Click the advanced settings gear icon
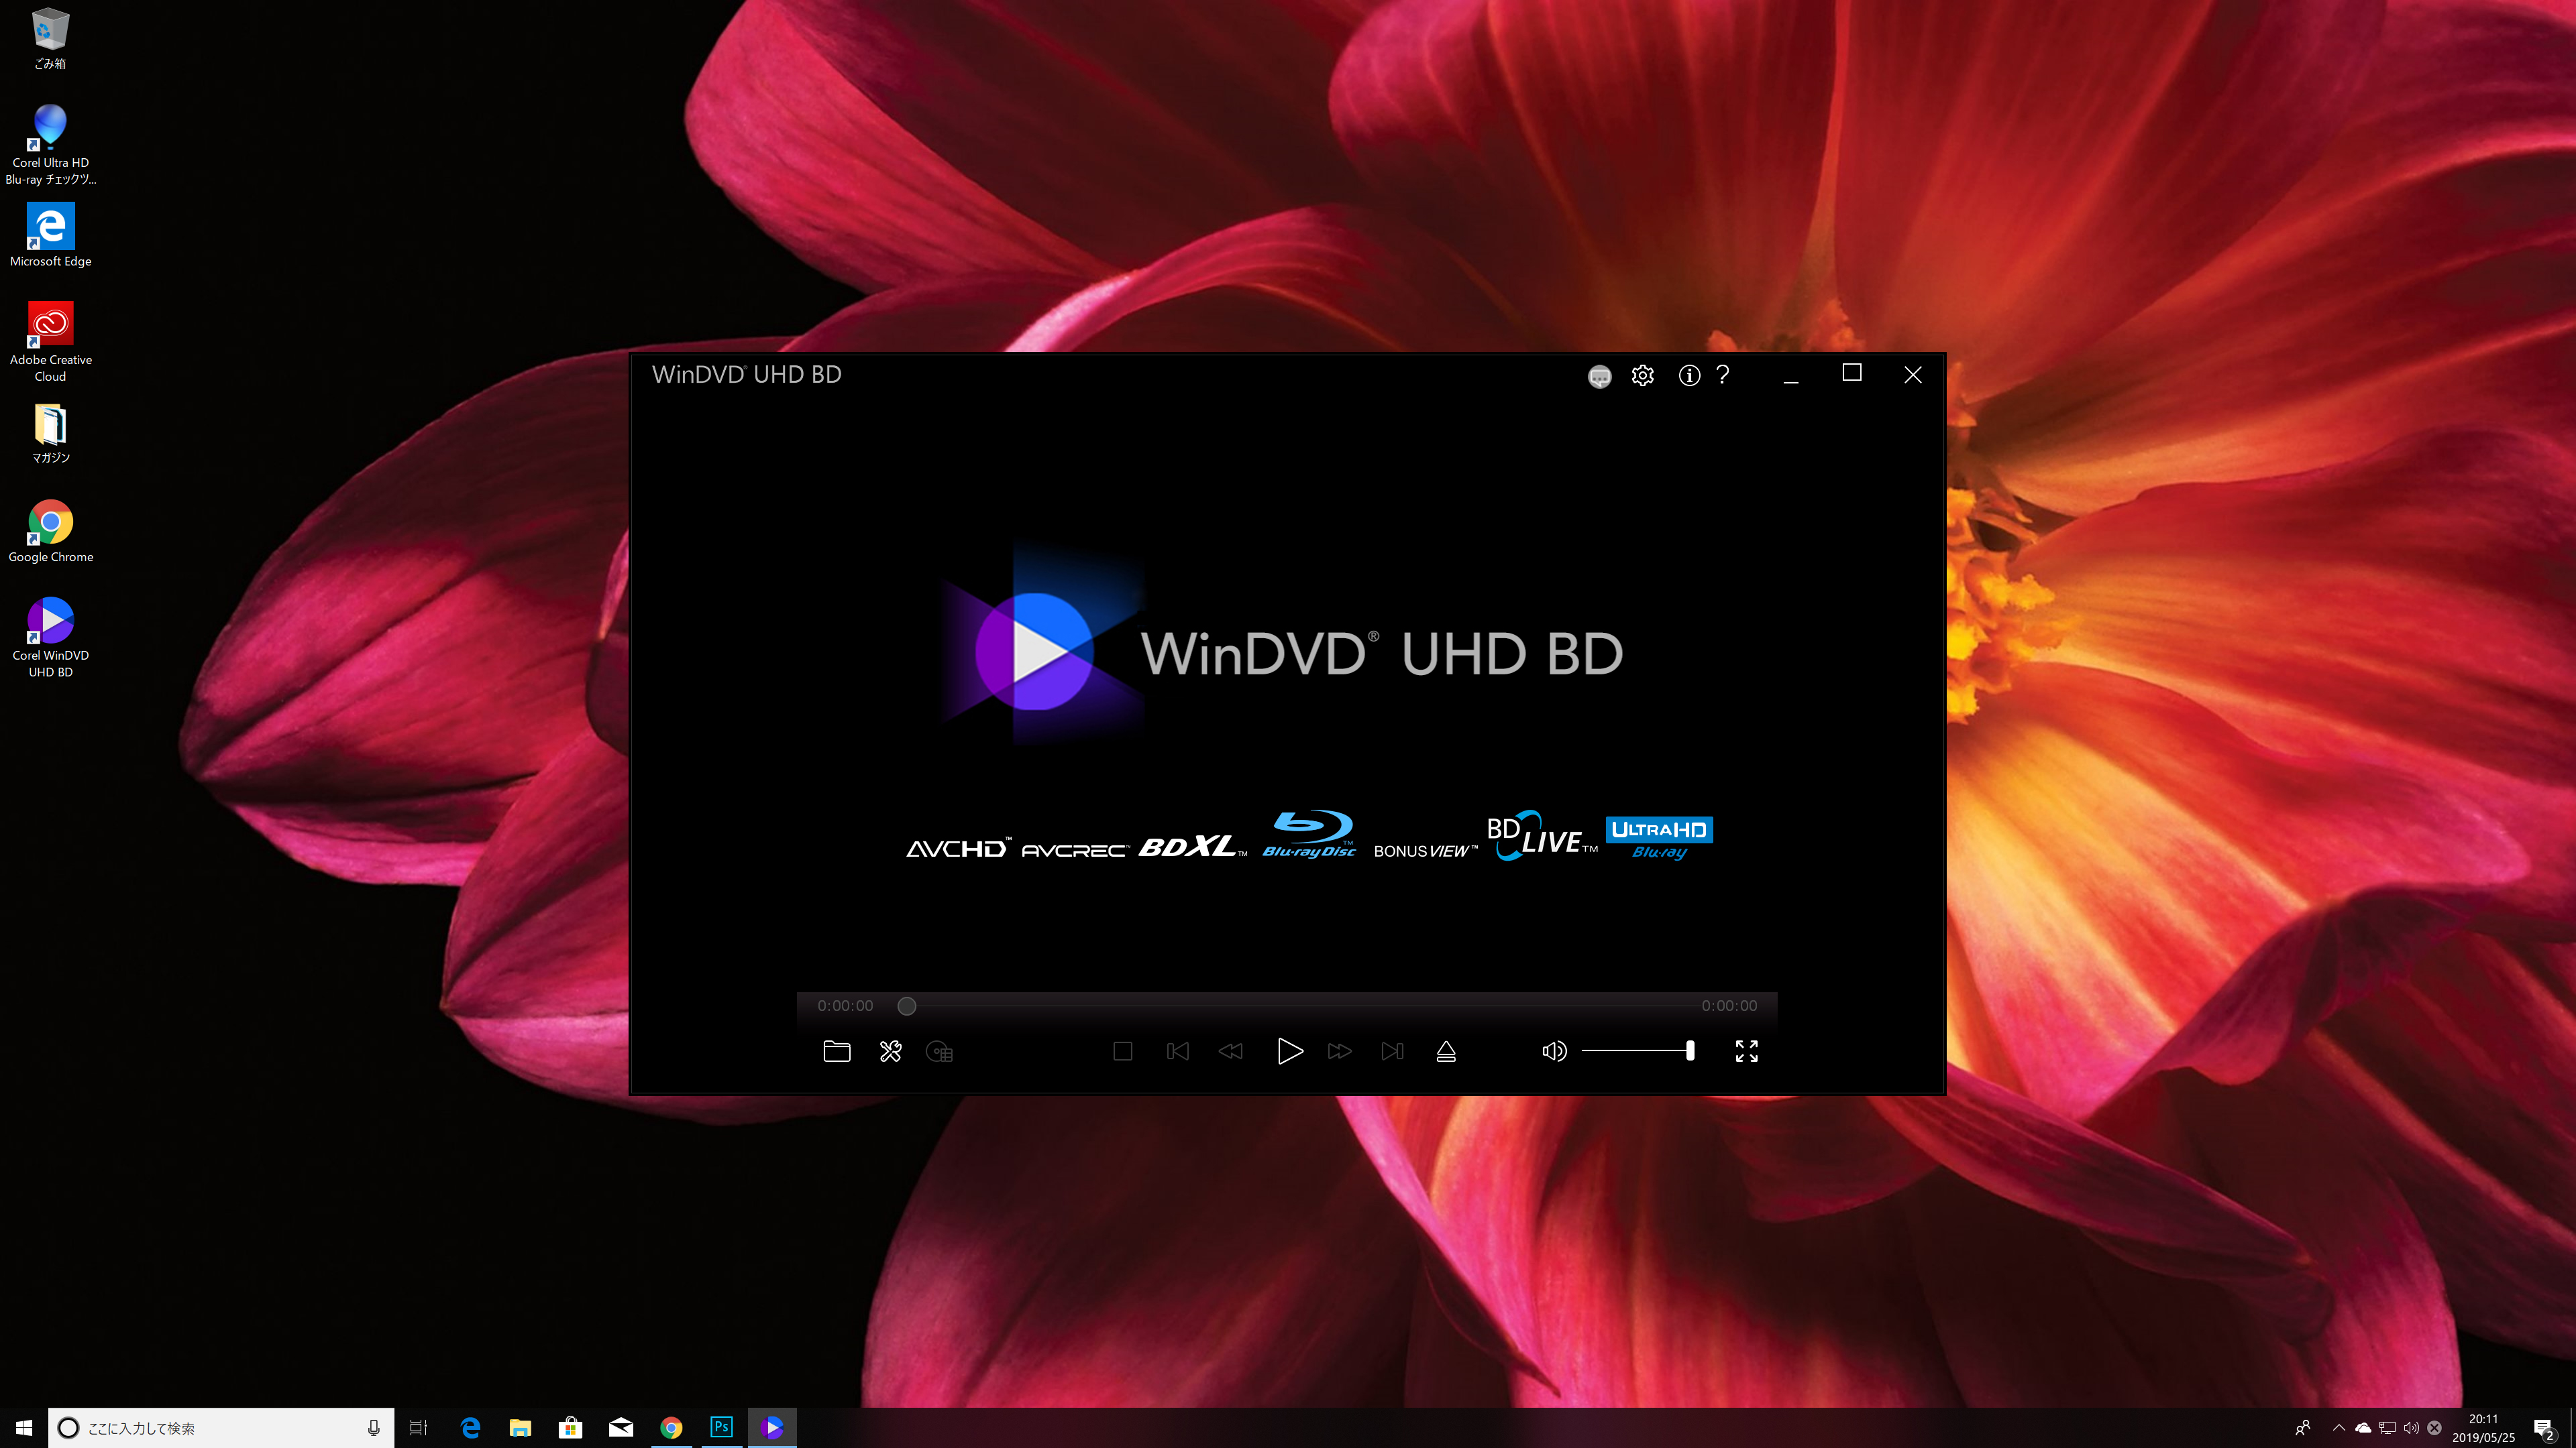The width and height of the screenshot is (2576, 1448). pos(1642,375)
